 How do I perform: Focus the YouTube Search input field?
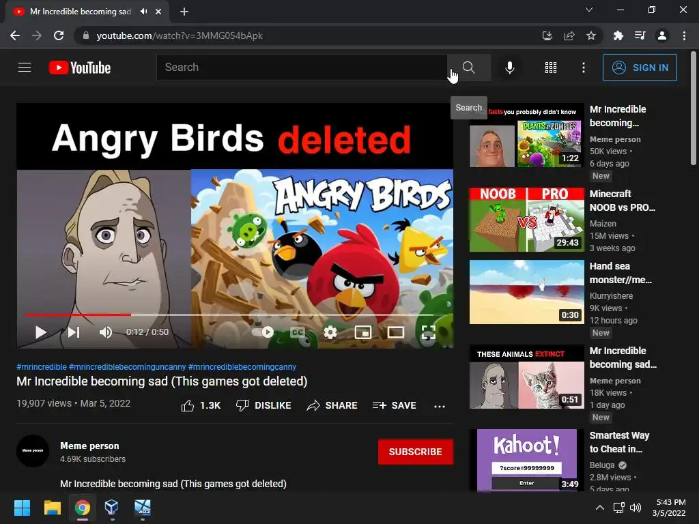click(302, 68)
